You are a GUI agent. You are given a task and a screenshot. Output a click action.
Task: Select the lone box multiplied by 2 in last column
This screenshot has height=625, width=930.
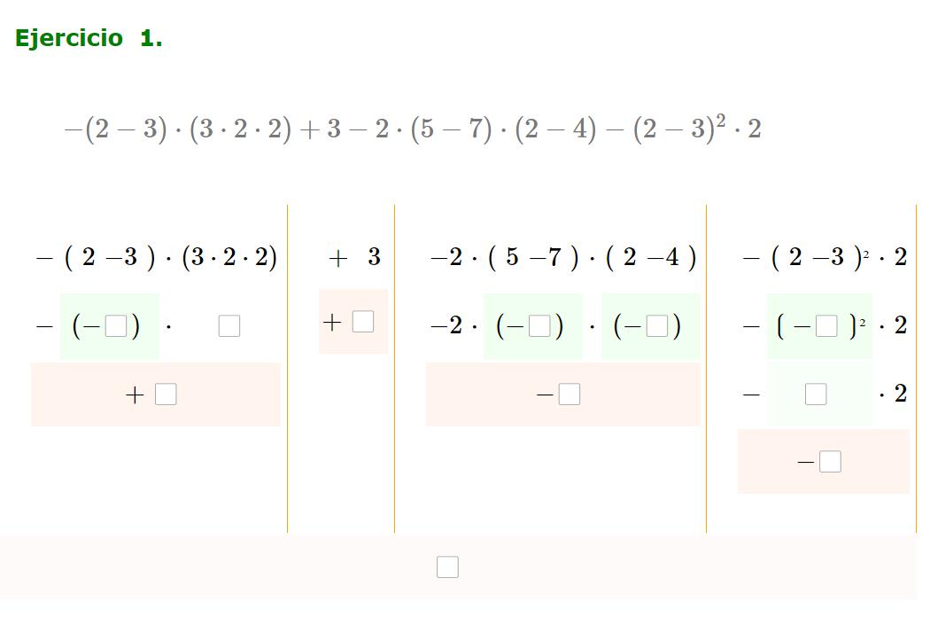816,395
